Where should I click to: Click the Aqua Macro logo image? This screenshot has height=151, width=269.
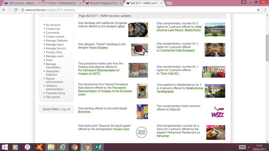click(x=142, y=132)
